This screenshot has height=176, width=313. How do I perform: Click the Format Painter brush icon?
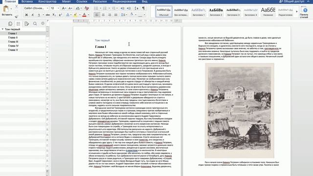tap(17, 16)
